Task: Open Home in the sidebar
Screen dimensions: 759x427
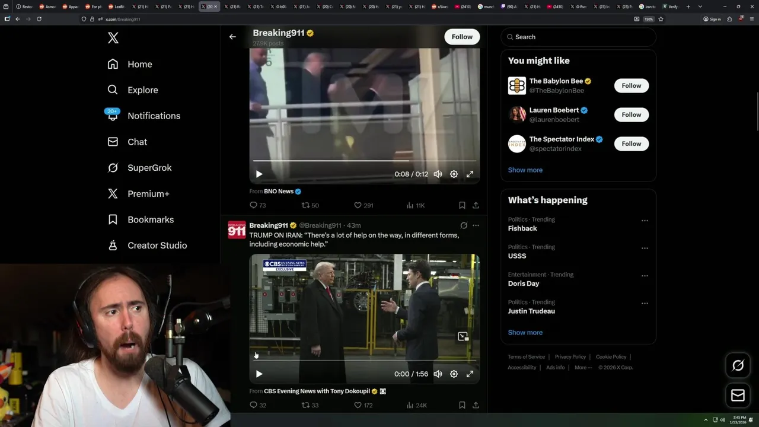Action: click(130, 64)
